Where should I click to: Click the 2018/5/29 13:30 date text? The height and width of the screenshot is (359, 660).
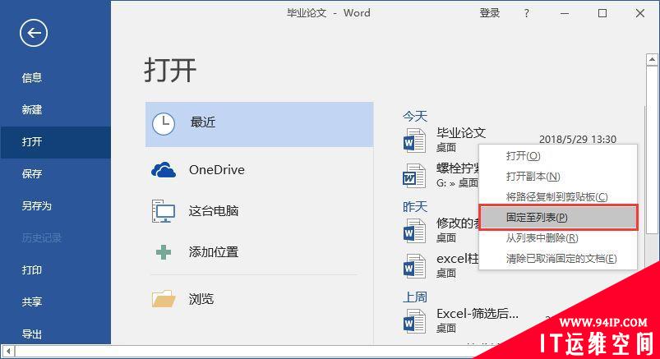pyautogui.click(x=578, y=140)
